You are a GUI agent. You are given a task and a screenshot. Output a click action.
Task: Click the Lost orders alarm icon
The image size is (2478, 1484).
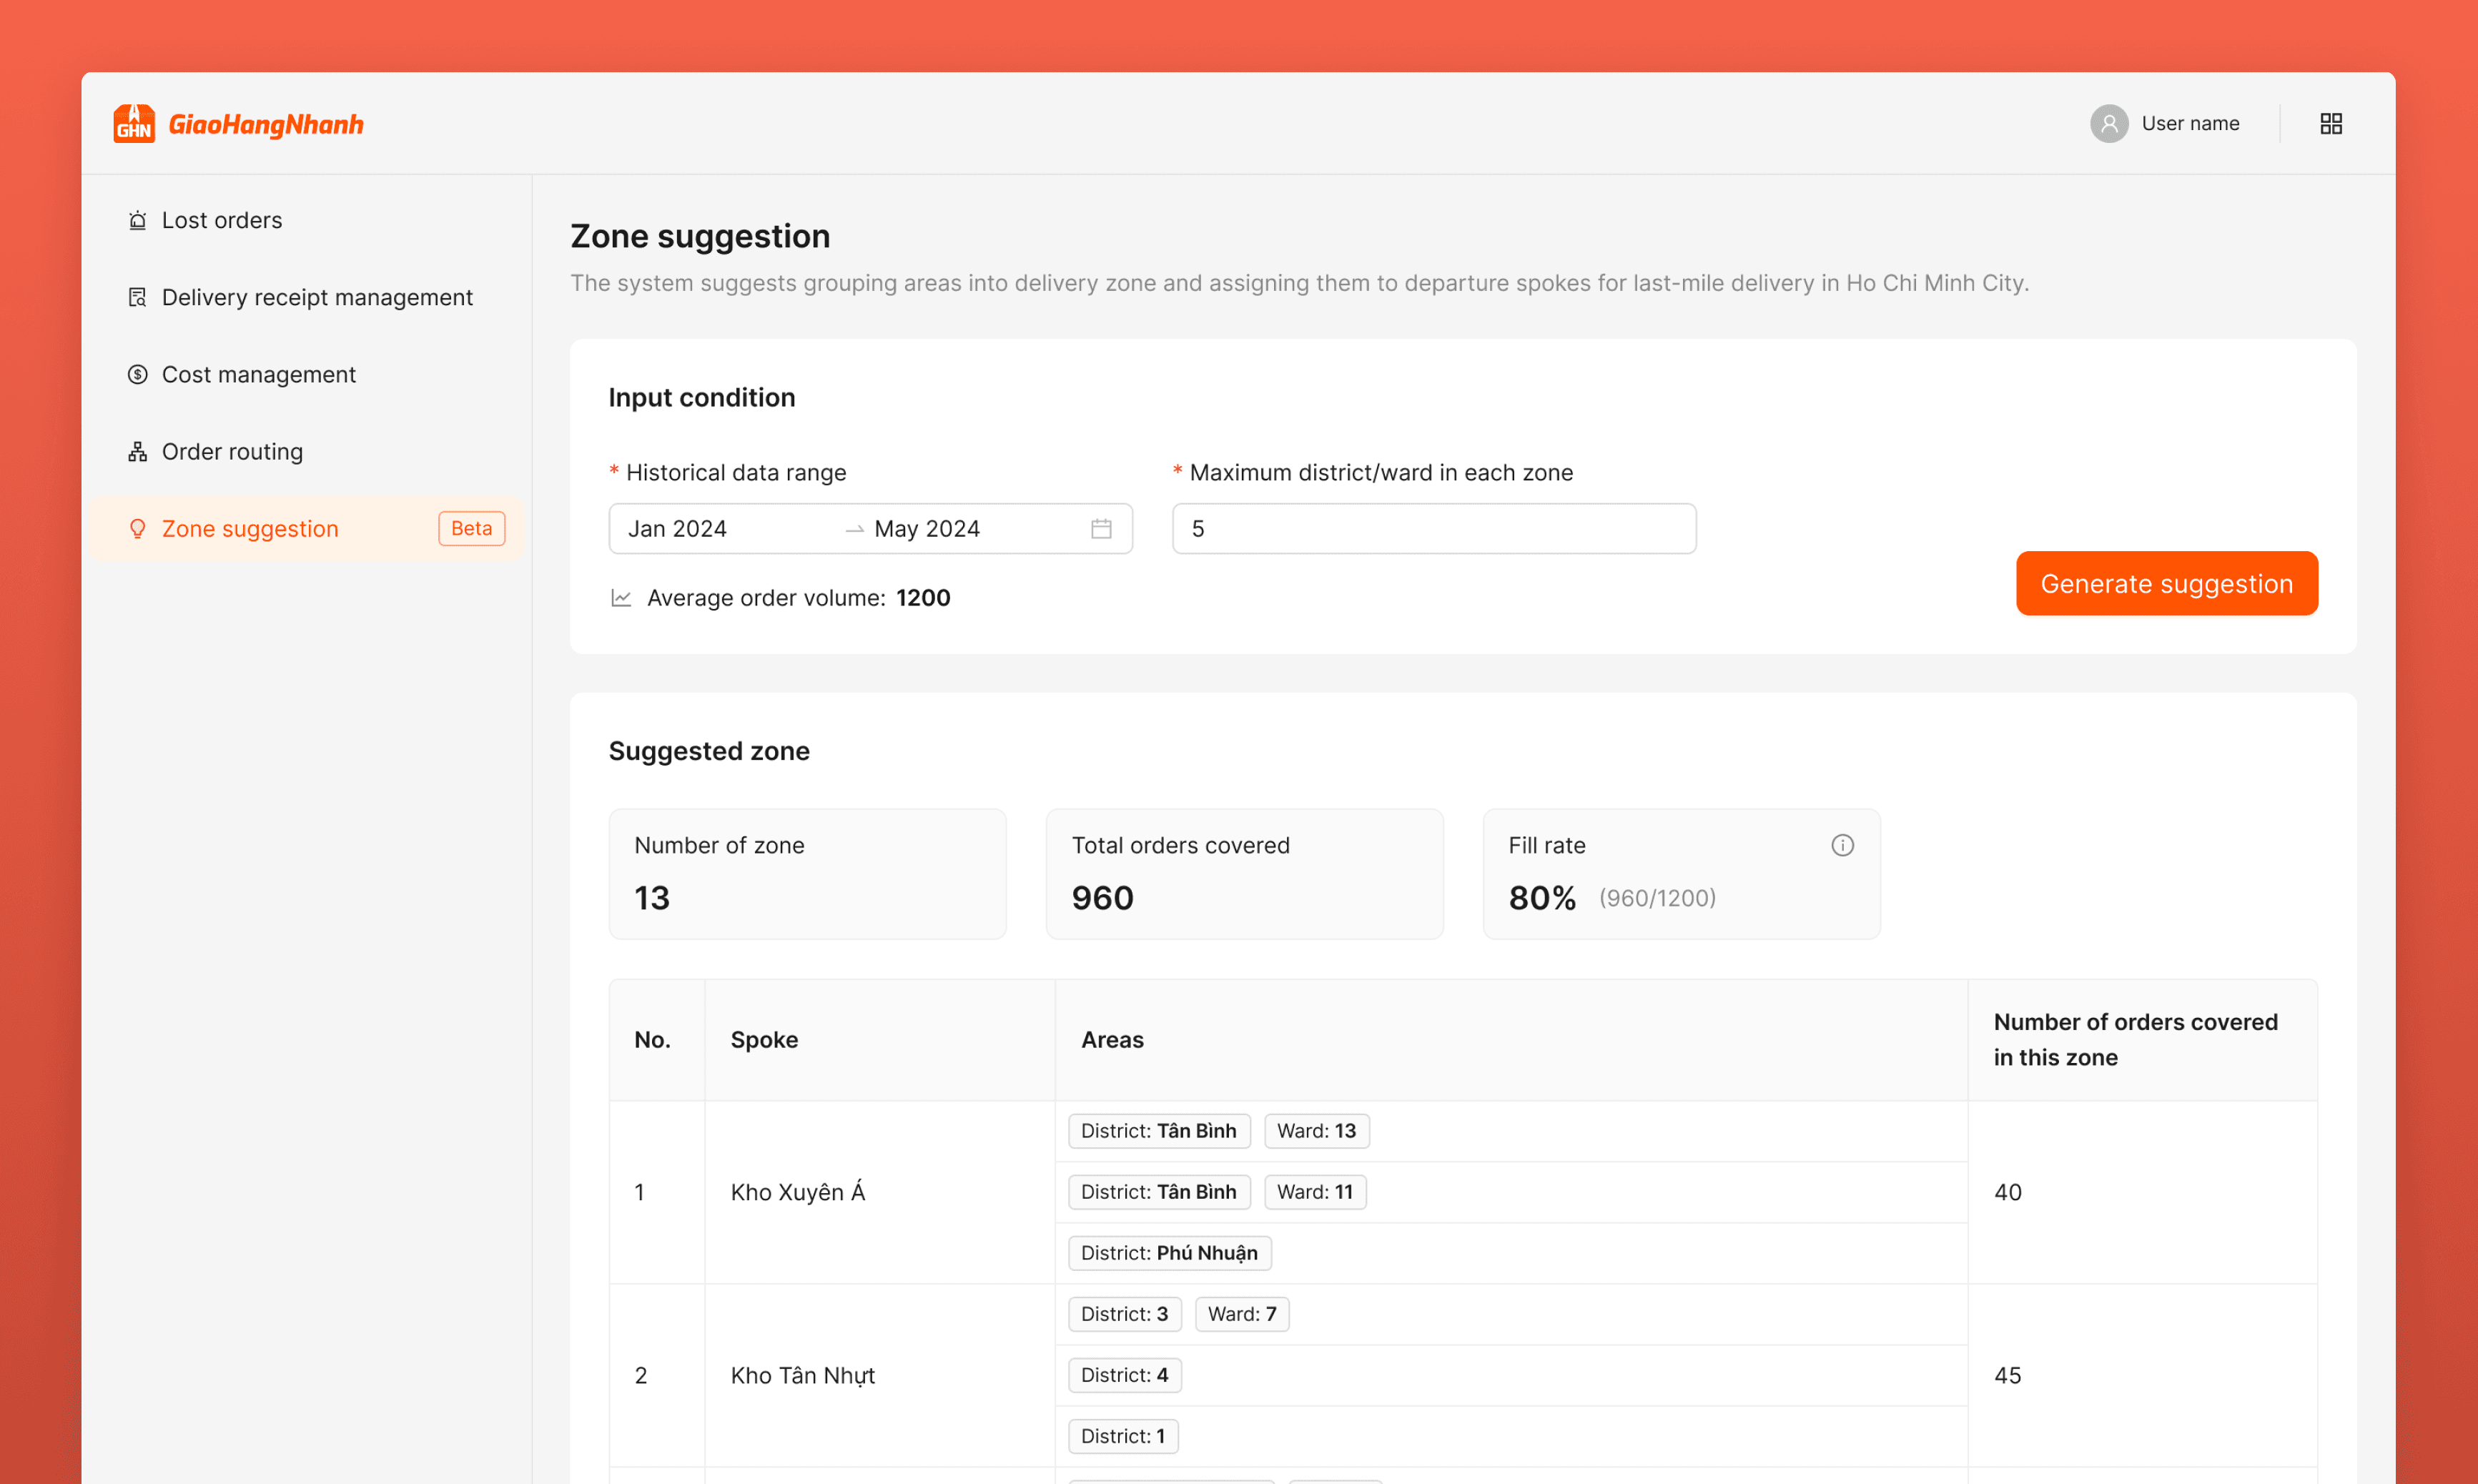[138, 220]
